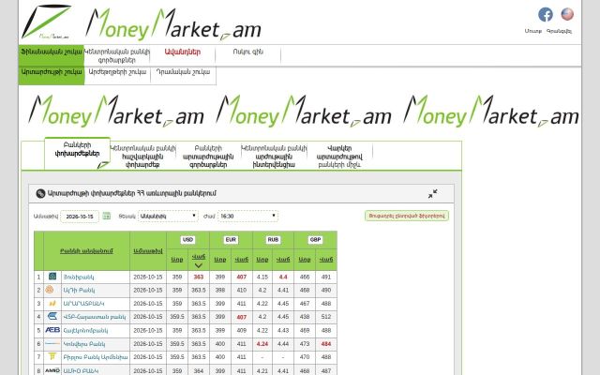Click the Converse Bank logo in row 6
This screenshot has width=600, height=375.
(x=52, y=344)
